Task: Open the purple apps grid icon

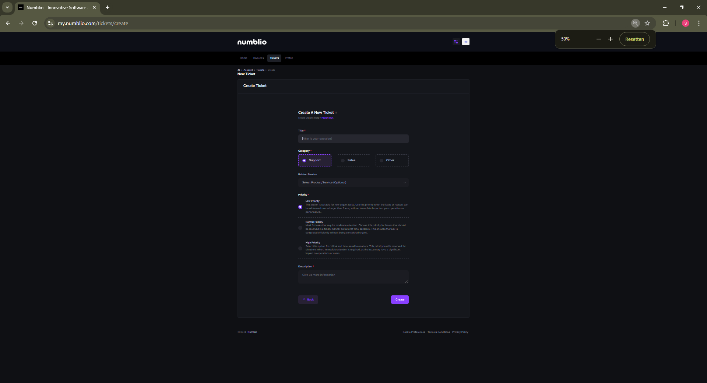Action: pos(456,42)
